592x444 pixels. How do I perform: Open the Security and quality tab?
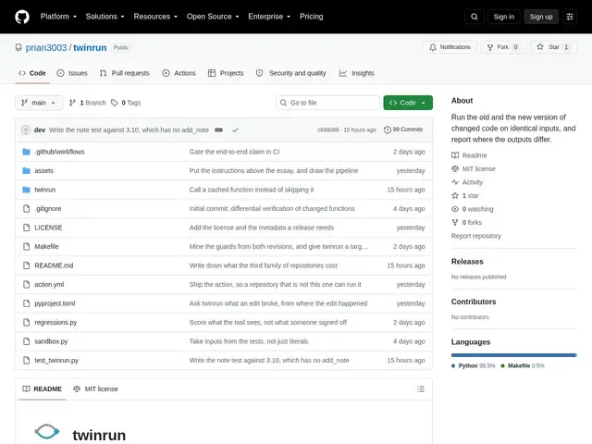tap(290, 73)
